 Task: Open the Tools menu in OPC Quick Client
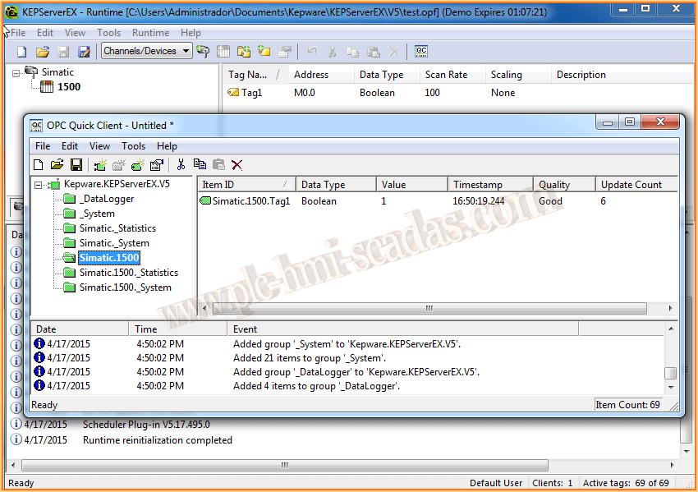pos(133,146)
